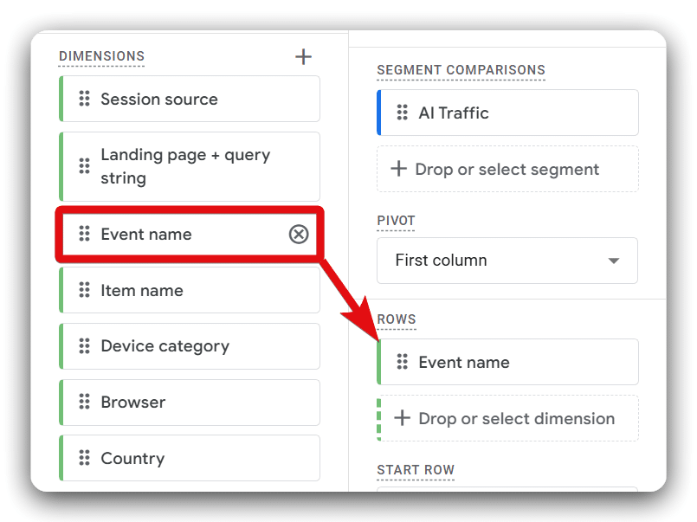This screenshot has width=697, height=522.
Task: Remove the Event name dimension via its X icon
Action: [299, 234]
